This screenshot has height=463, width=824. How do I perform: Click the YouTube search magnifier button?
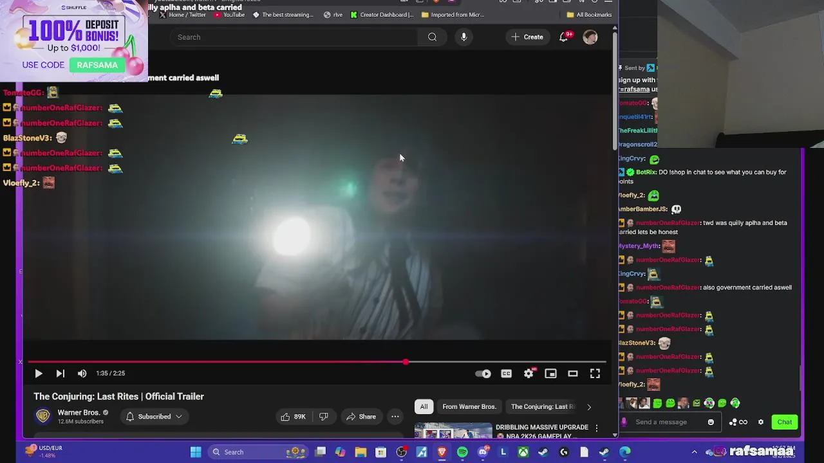click(433, 37)
